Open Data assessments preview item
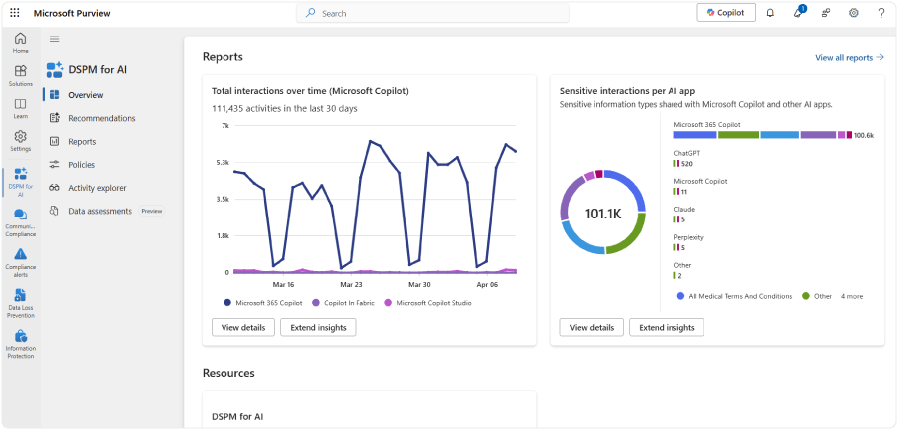Screen dimensions: 898x434 tap(102, 211)
